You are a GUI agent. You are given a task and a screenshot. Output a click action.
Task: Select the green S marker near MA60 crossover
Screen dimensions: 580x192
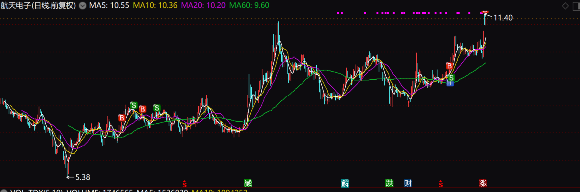[x=451, y=78]
